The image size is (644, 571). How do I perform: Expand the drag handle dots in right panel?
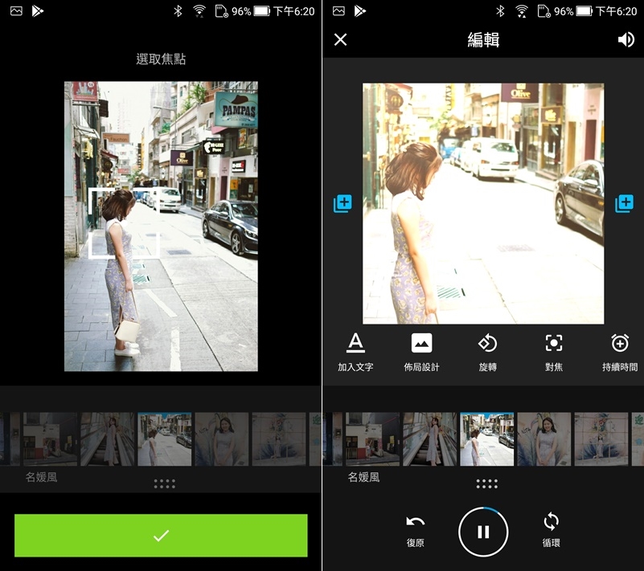[486, 483]
